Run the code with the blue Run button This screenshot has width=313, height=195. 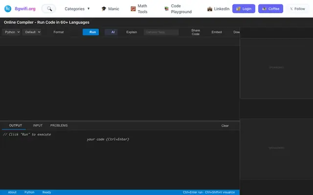[x=91, y=32]
